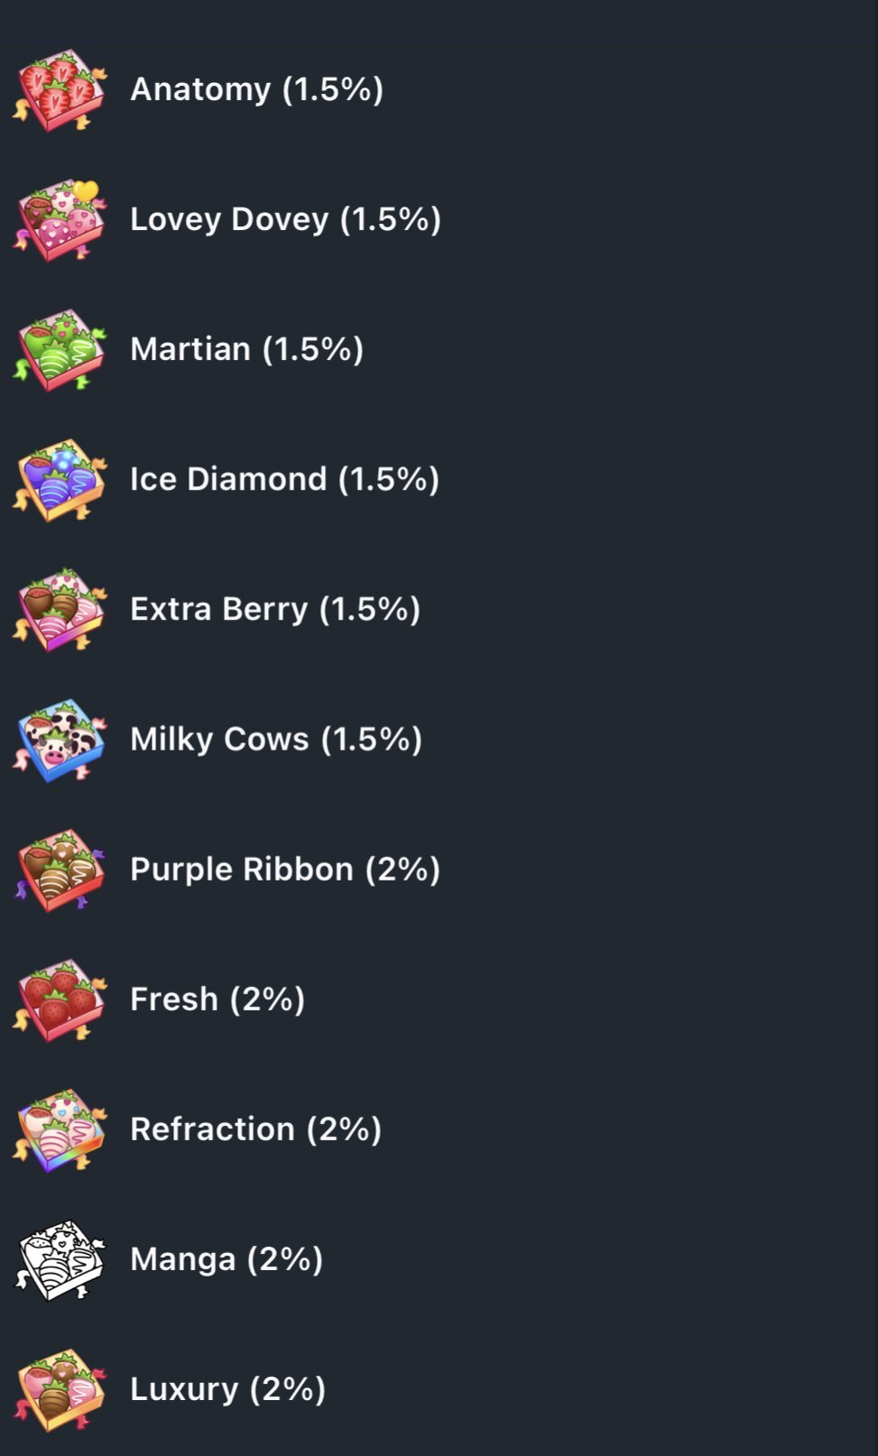Click the Lovey Dovey pink box icon
The width and height of the screenshot is (878, 1456).
pos(60,220)
